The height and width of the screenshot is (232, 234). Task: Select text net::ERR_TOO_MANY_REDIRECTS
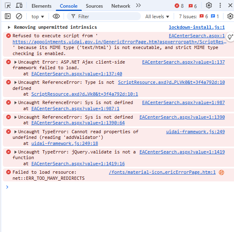(49, 178)
